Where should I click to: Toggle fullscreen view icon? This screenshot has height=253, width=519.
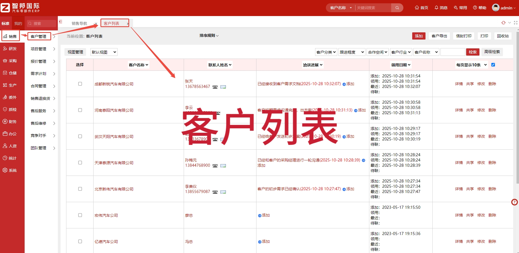click(x=516, y=23)
